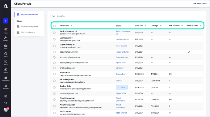Image resolution: width=210 pixels, height=117 pixels.
Task: Click the Clients column header
Action: click(119, 26)
